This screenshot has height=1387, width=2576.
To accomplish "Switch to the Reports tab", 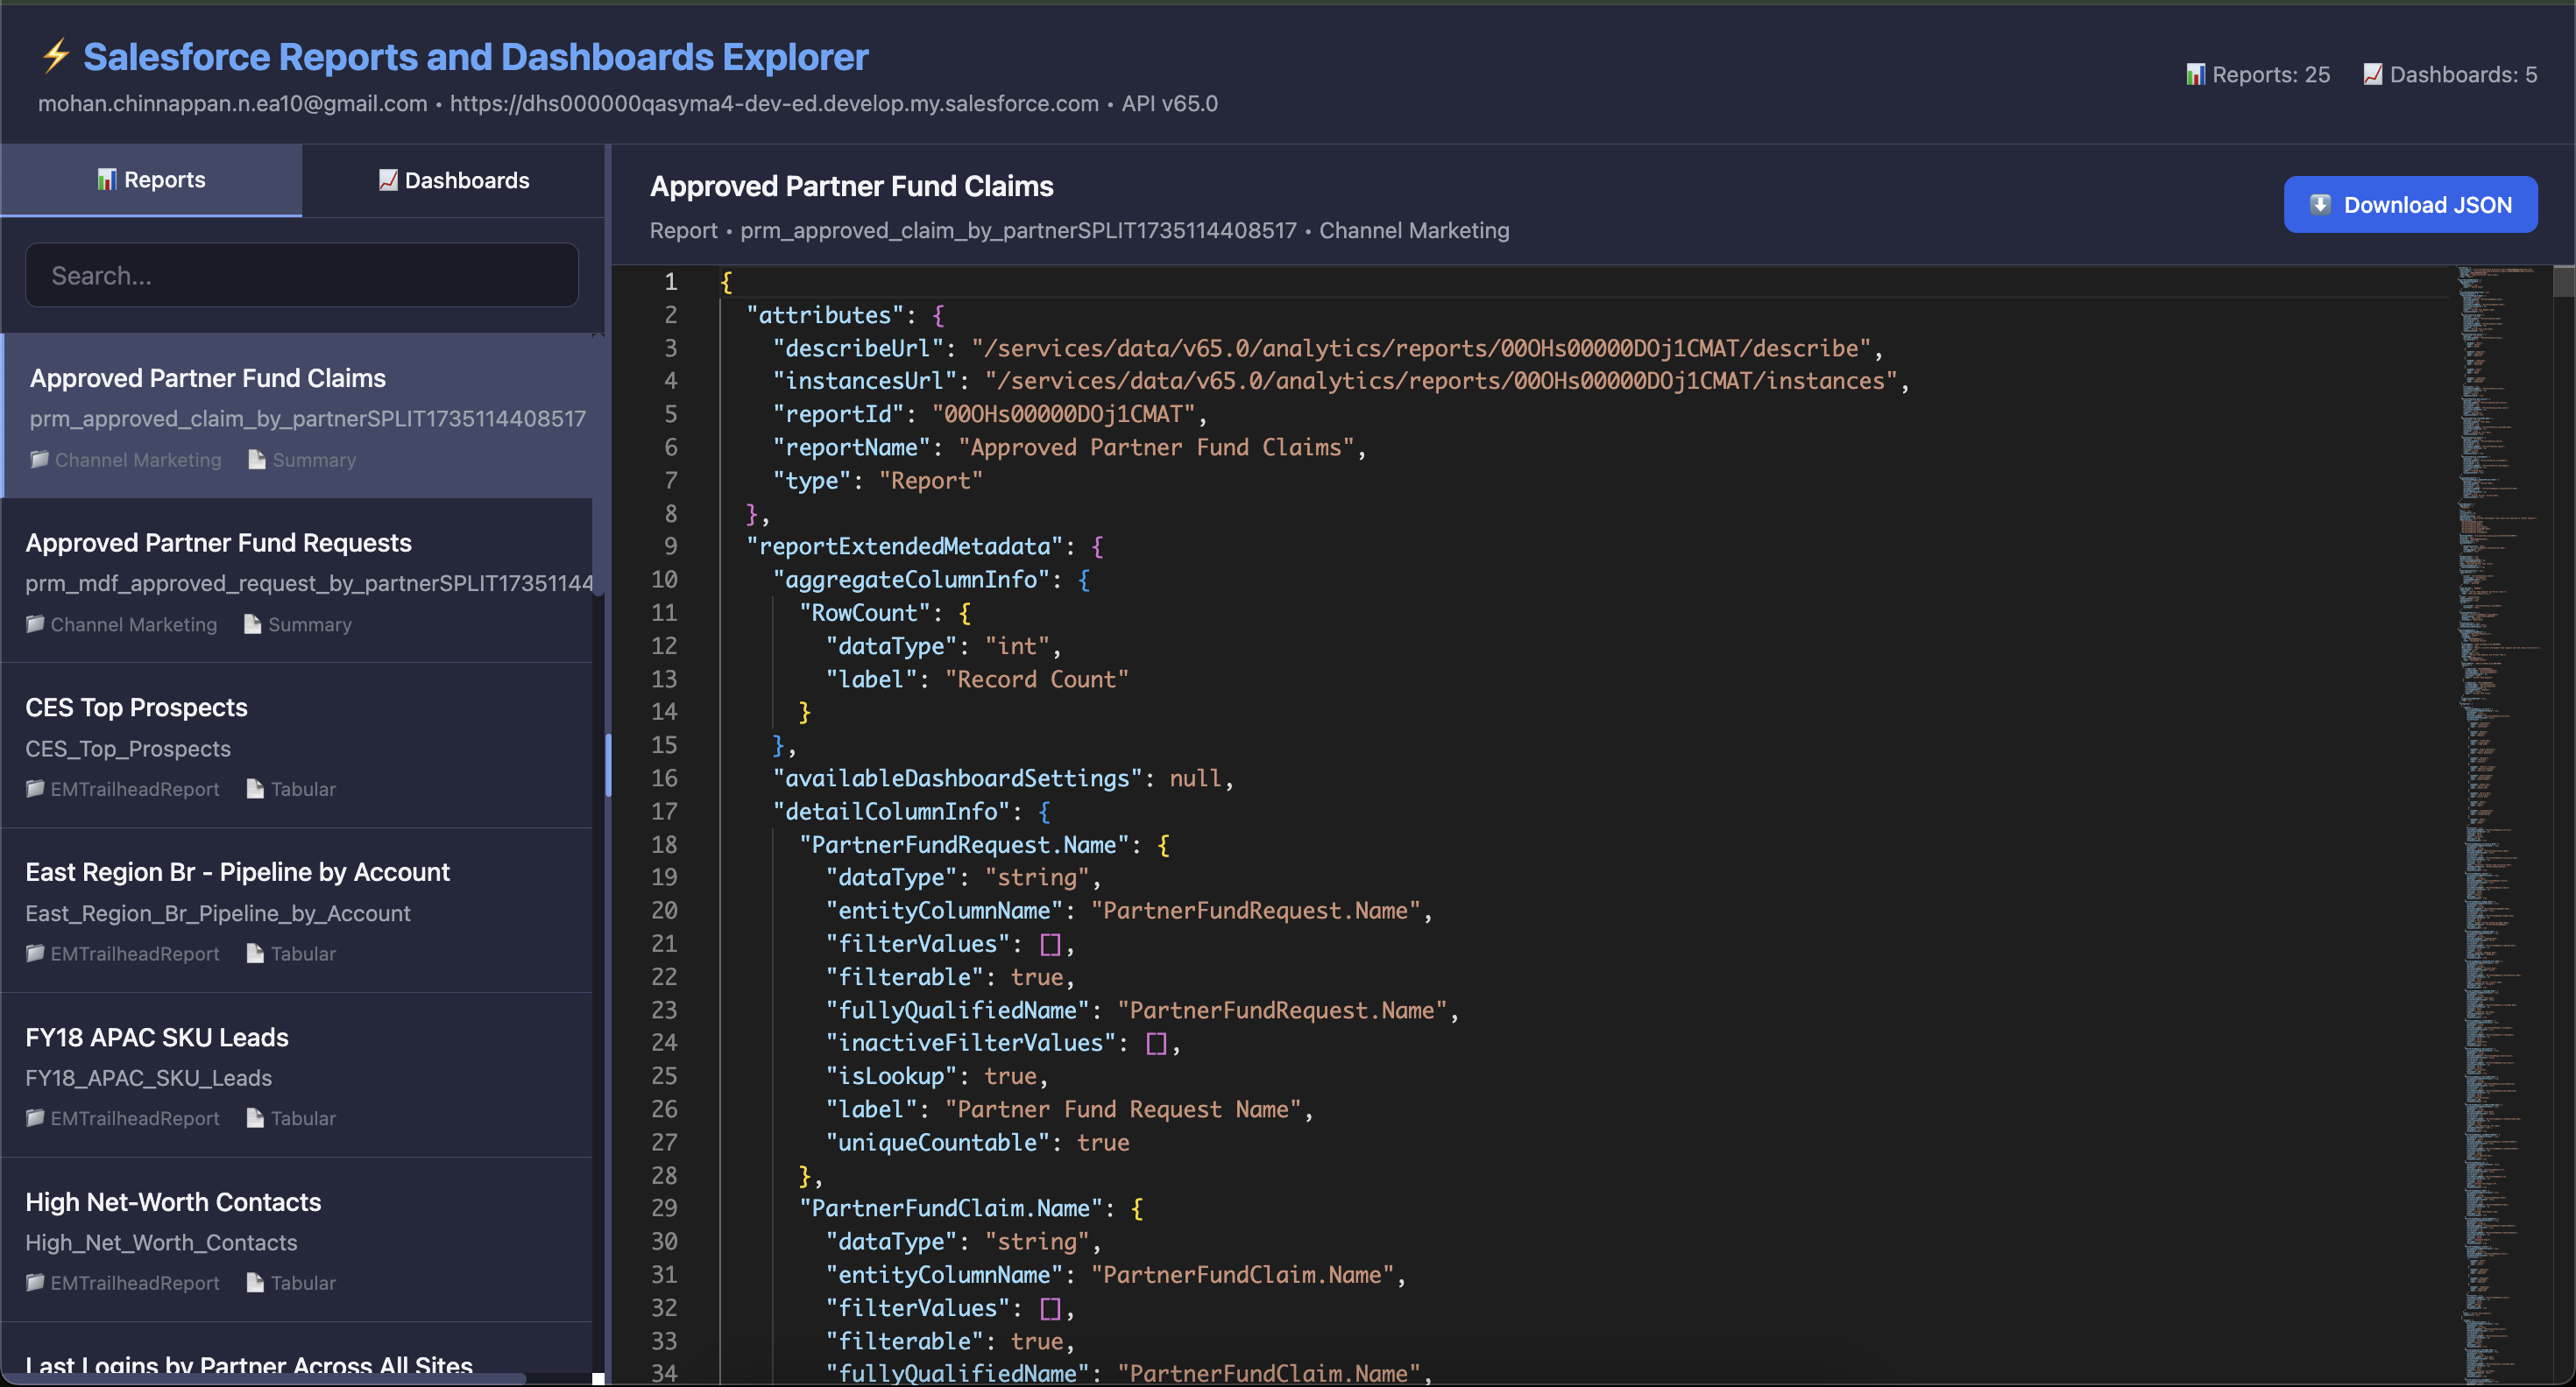I will (x=151, y=180).
